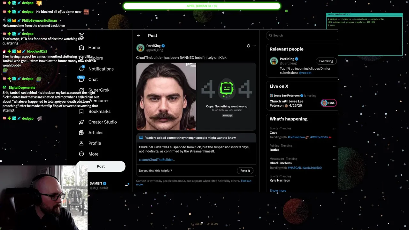Open the More circle icon
Image resolution: width=409 pixels, height=230 pixels.
tap(81, 154)
